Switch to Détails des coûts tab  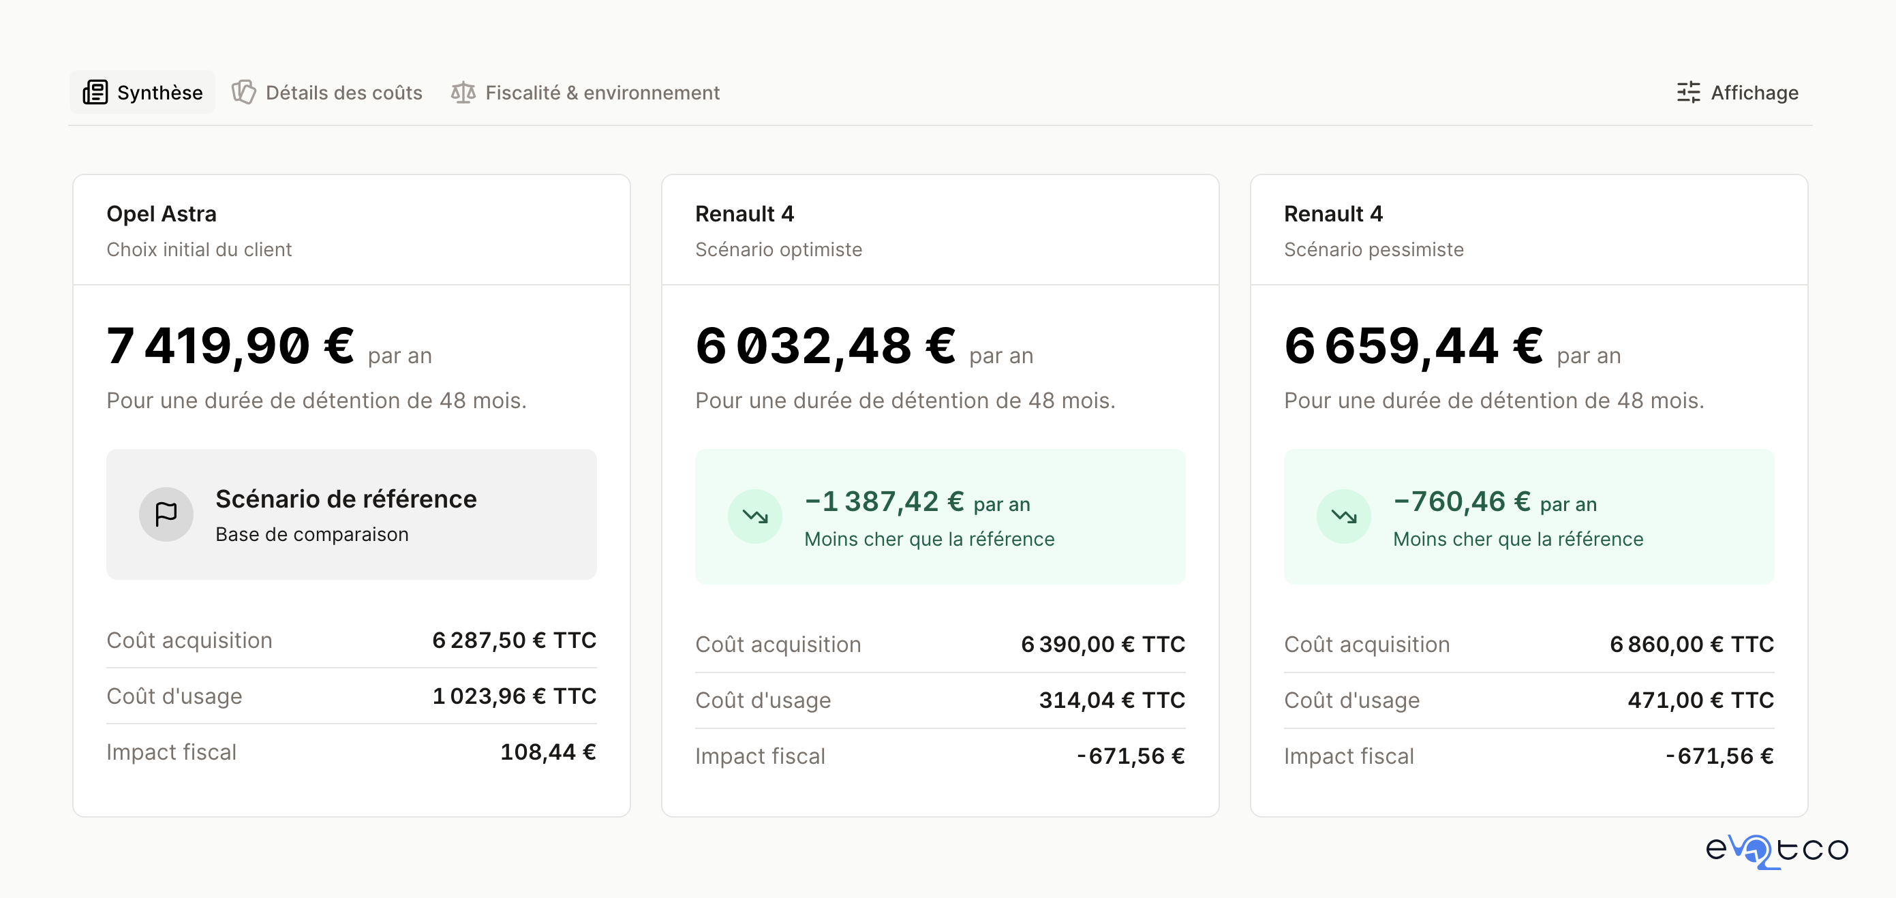point(327,92)
